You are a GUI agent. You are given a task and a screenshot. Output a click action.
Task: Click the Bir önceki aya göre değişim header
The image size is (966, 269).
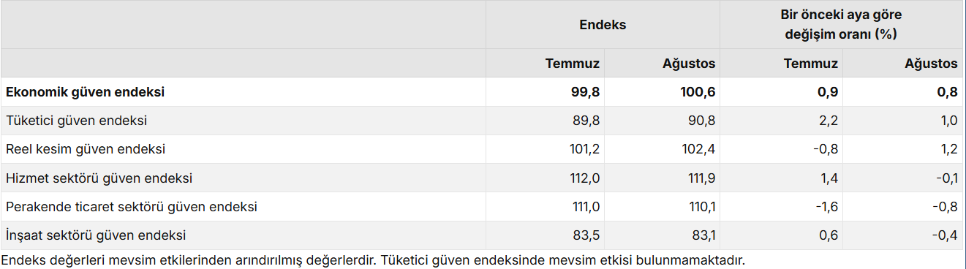[841, 25]
